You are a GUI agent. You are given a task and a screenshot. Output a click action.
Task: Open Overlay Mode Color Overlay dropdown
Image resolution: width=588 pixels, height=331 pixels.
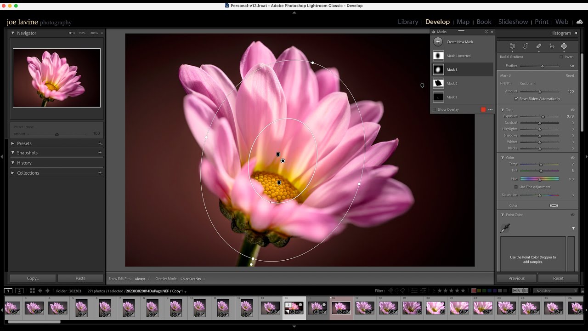pyautogui.click(x=192, y=279)
